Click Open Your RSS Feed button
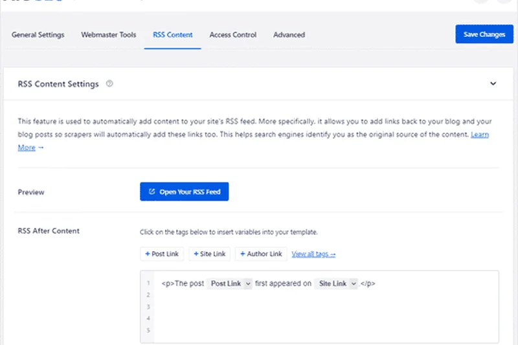 185,192
